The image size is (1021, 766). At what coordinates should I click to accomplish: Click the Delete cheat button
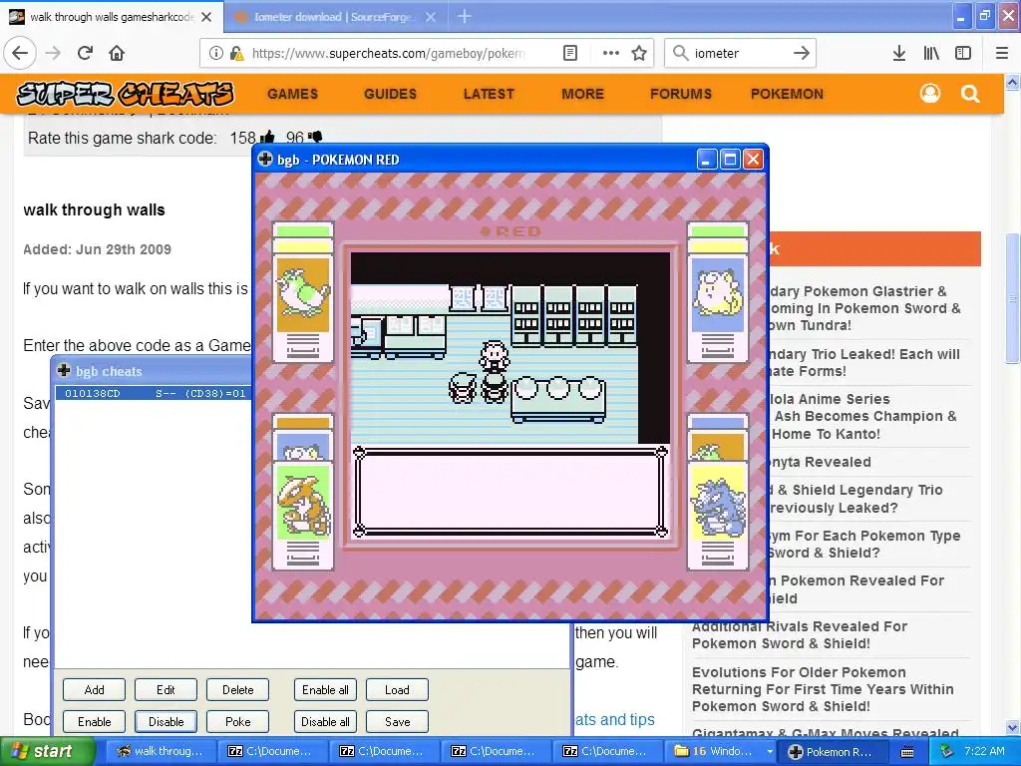[237, 690]
